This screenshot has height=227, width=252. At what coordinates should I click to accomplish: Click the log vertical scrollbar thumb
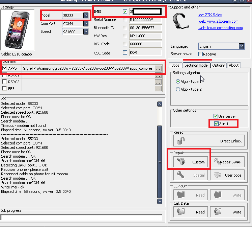160,162
